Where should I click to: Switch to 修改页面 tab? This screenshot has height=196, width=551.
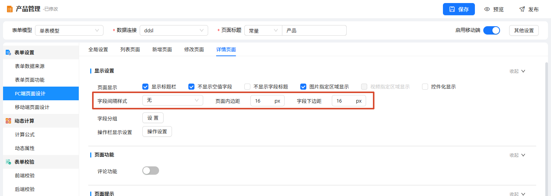click(194, 49)
